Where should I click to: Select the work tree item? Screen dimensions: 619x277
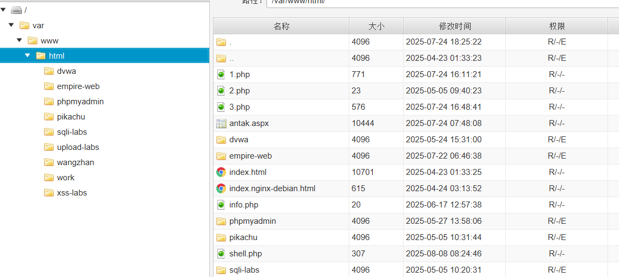point(66,178)
